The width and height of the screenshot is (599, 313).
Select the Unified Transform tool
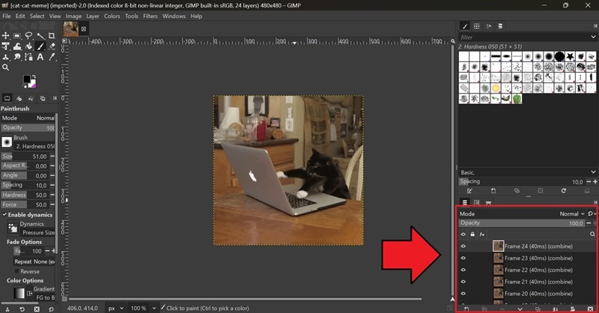6,46
